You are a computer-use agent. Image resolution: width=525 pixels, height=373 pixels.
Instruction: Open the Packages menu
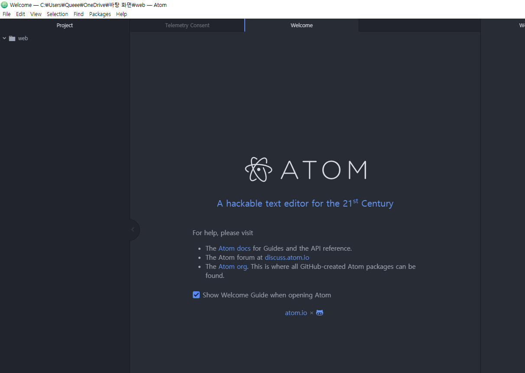[x=100, y=14]
